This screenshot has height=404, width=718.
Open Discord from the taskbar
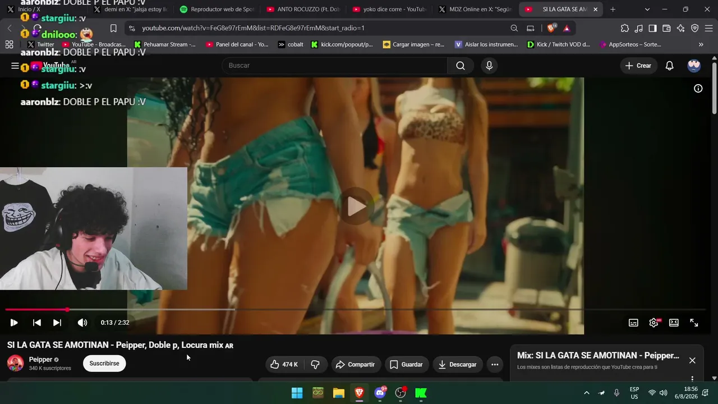tap(380, 393)
